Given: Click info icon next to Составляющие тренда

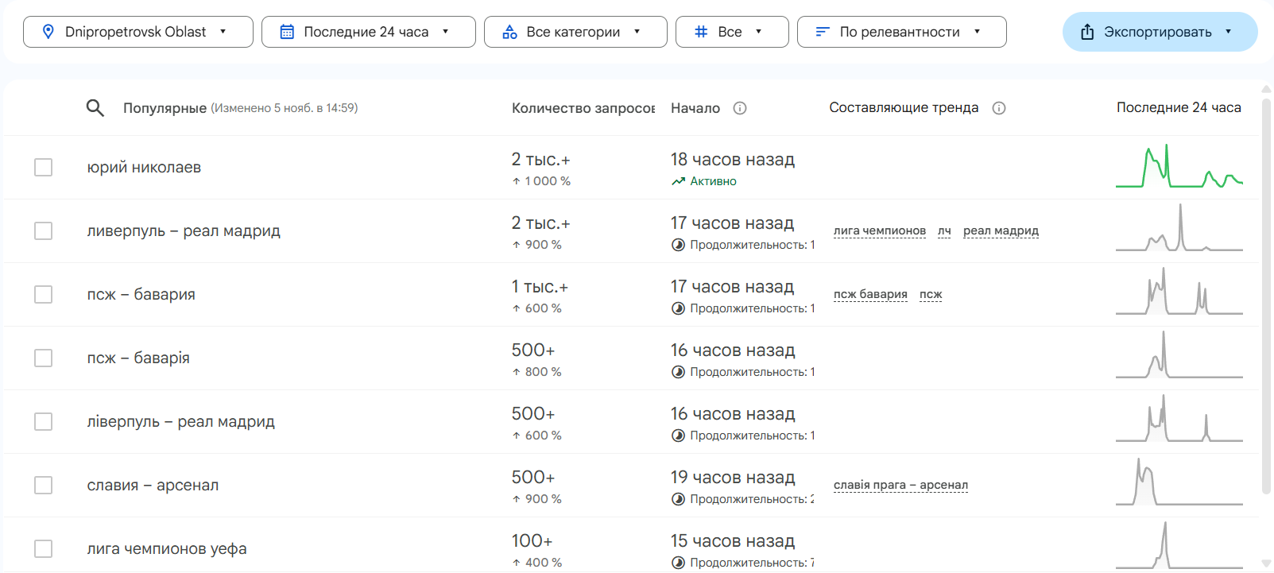Looking at the screenshot, I should (999, 108).
